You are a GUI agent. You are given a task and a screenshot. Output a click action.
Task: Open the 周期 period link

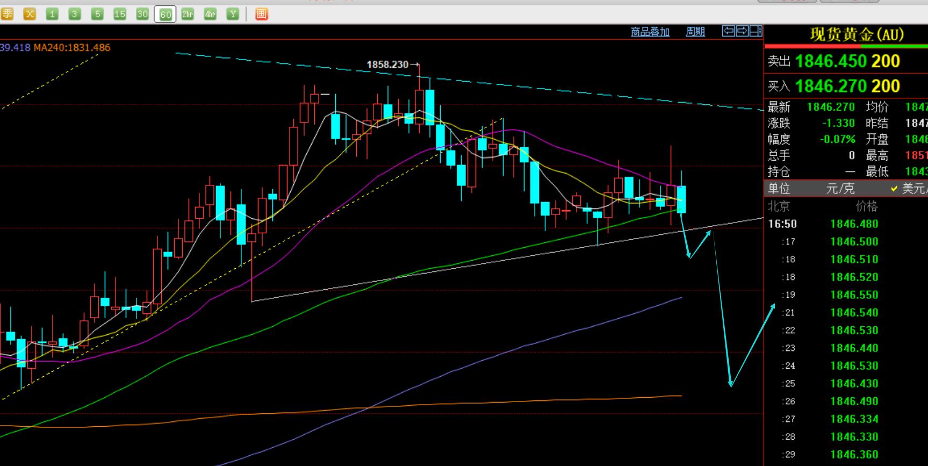695,32
